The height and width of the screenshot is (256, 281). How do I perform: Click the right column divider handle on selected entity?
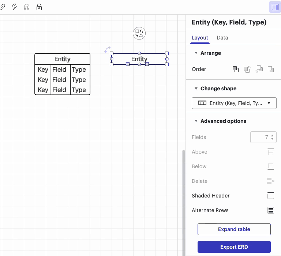[x=147, y=64]
